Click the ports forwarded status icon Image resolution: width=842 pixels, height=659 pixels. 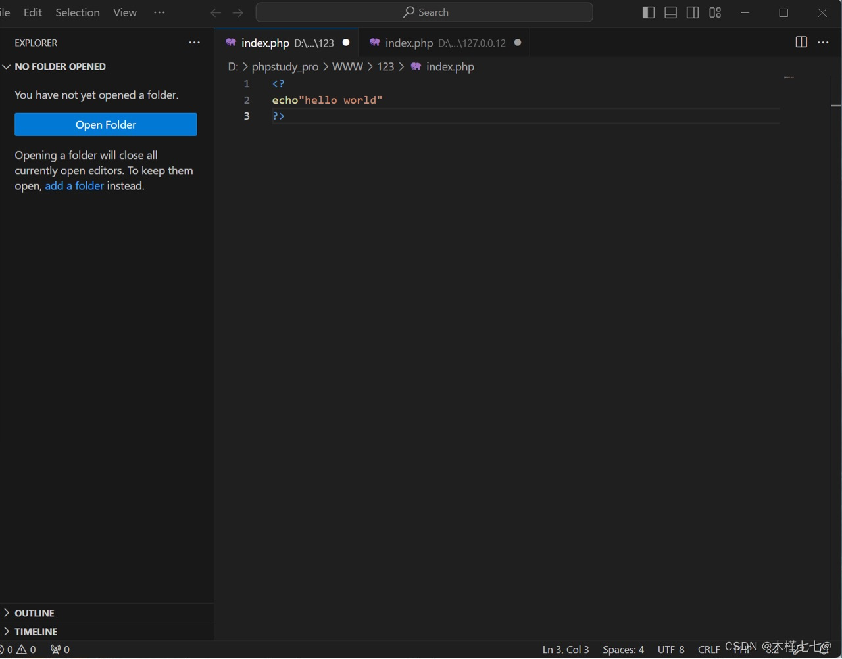[x=60, y=650]
